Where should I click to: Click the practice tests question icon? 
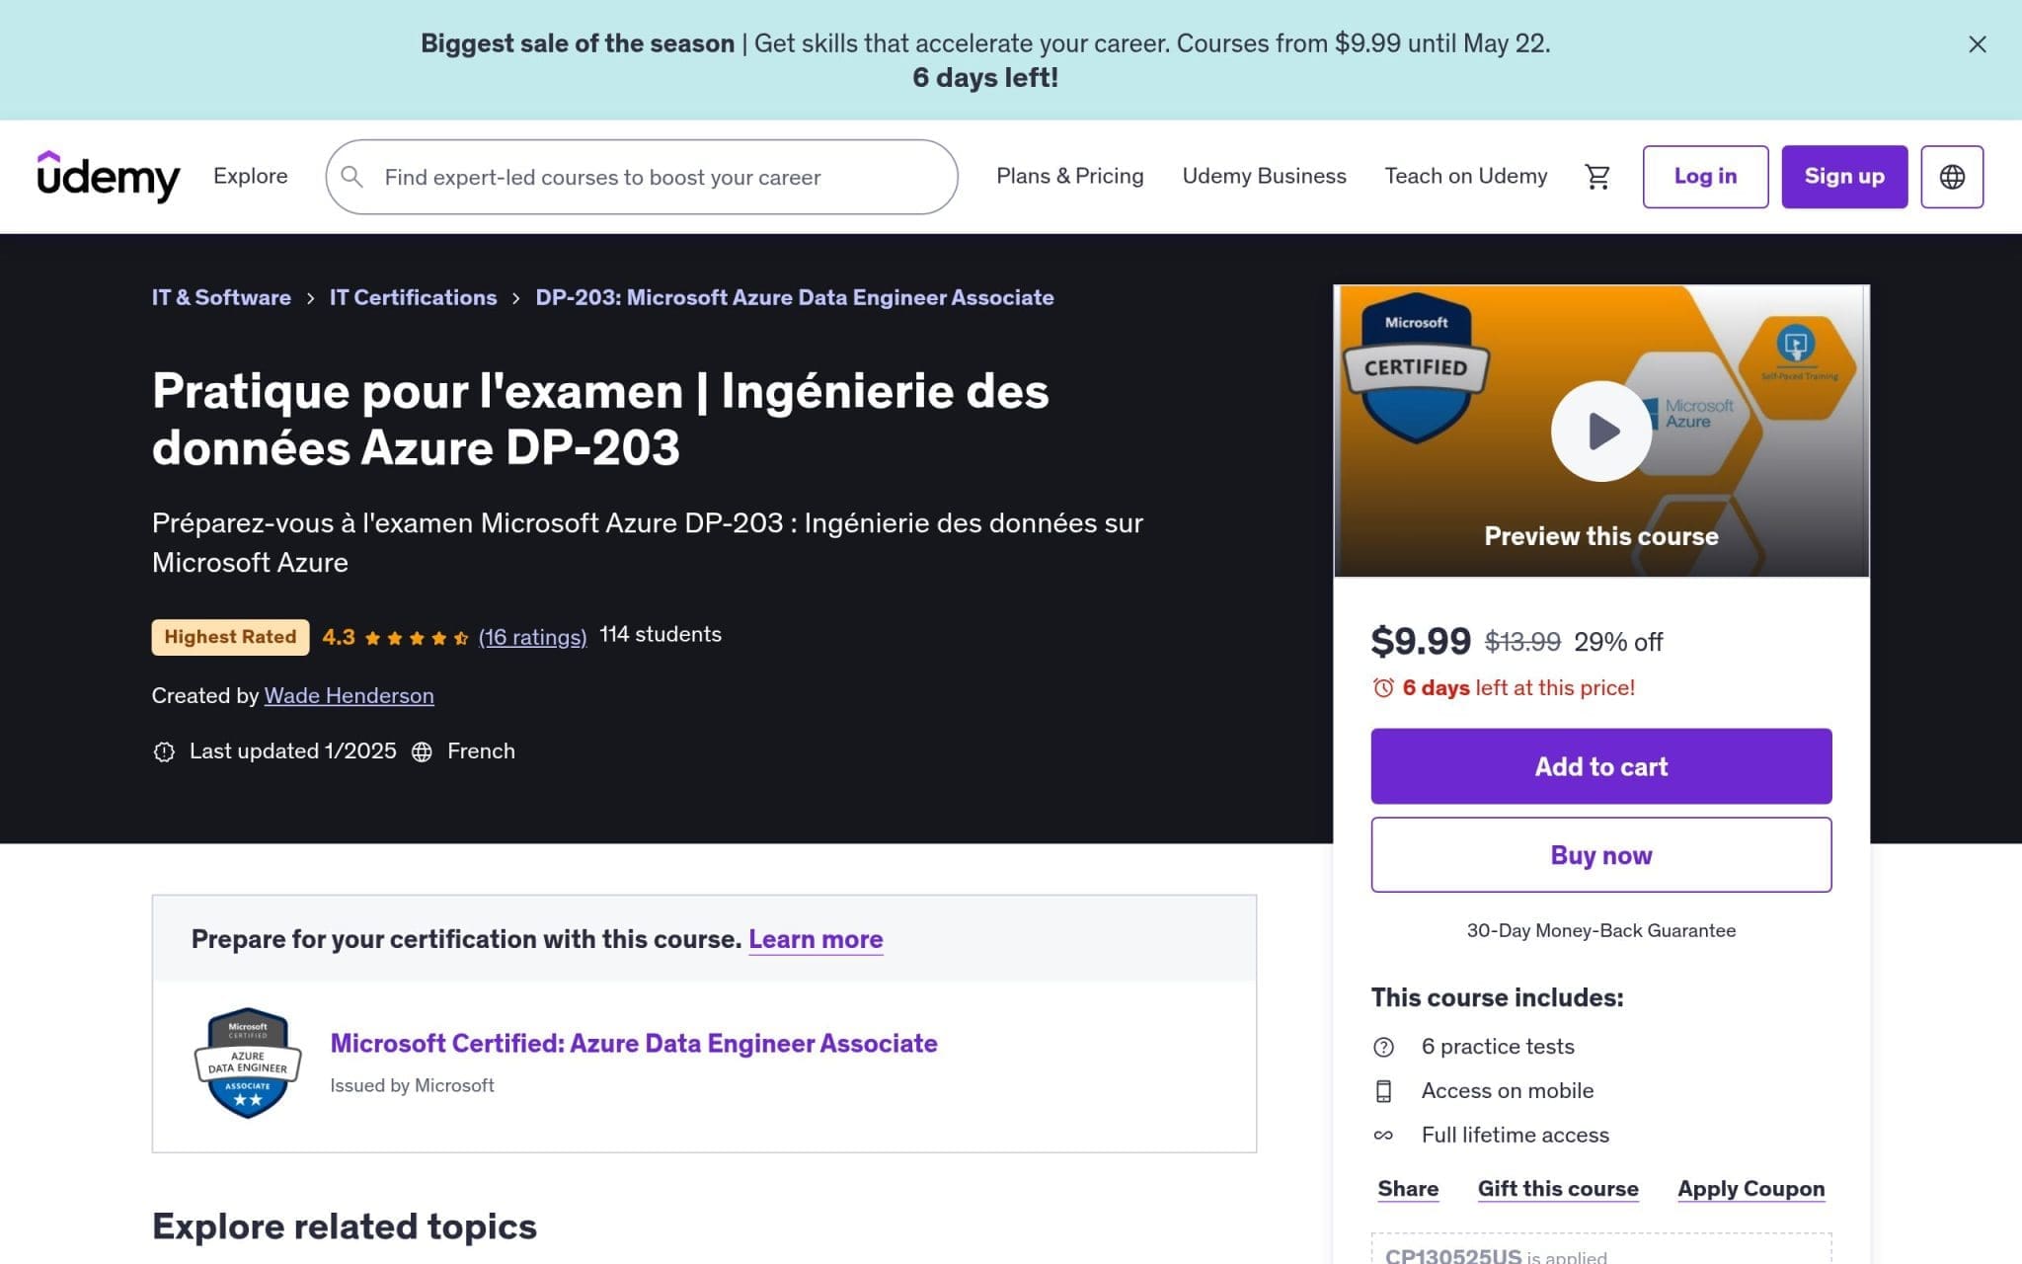point(1383,1047)
